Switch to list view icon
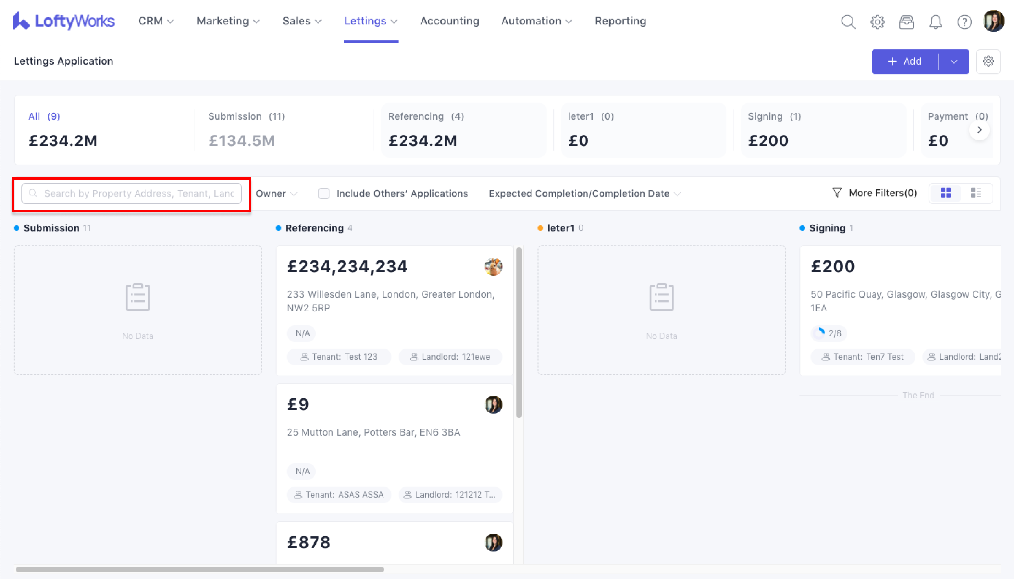Screen dimensions: 1014x579 (976, 193)
